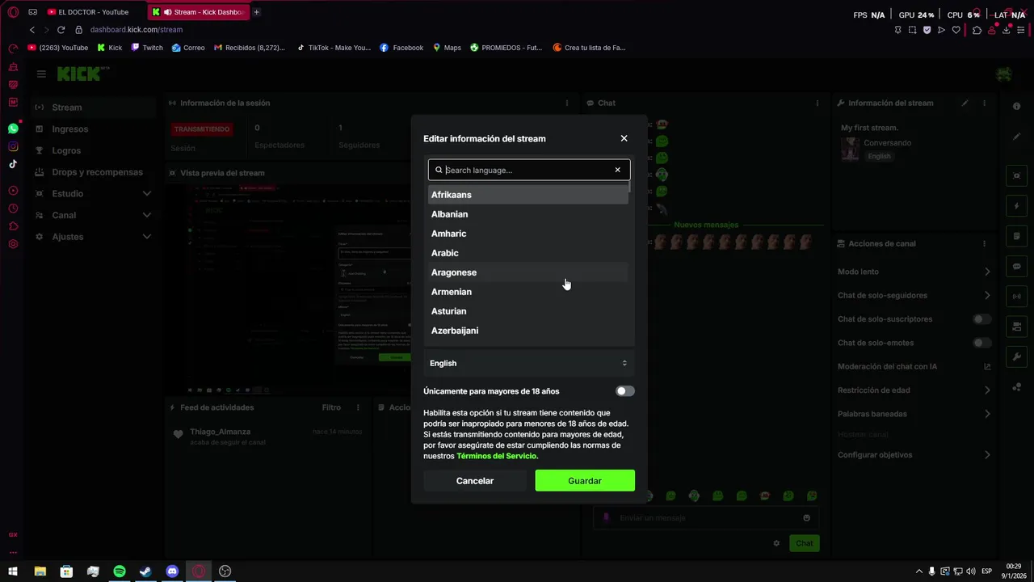Select Aragonese from the language list
Image resolution: width=1034 pixels, height=582 pixels.
[528, 272]
